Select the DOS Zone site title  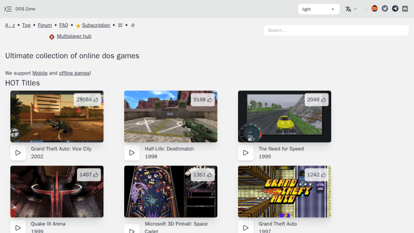pos(25,9)
